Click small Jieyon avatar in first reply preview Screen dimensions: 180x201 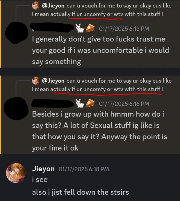(36, 5)
